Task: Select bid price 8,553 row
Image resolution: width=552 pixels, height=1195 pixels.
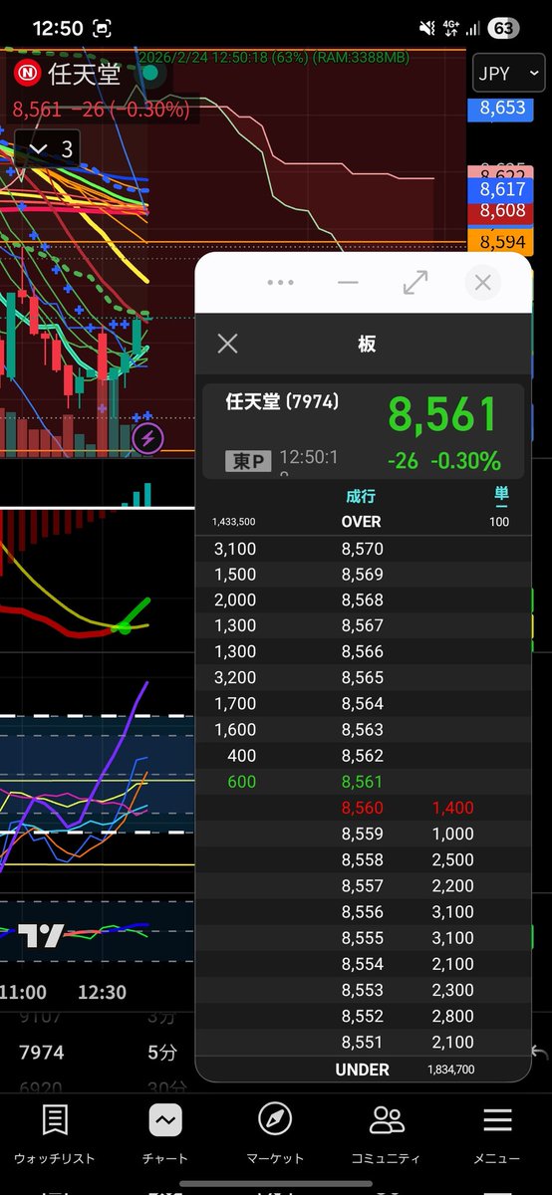Action: (363, 989)
